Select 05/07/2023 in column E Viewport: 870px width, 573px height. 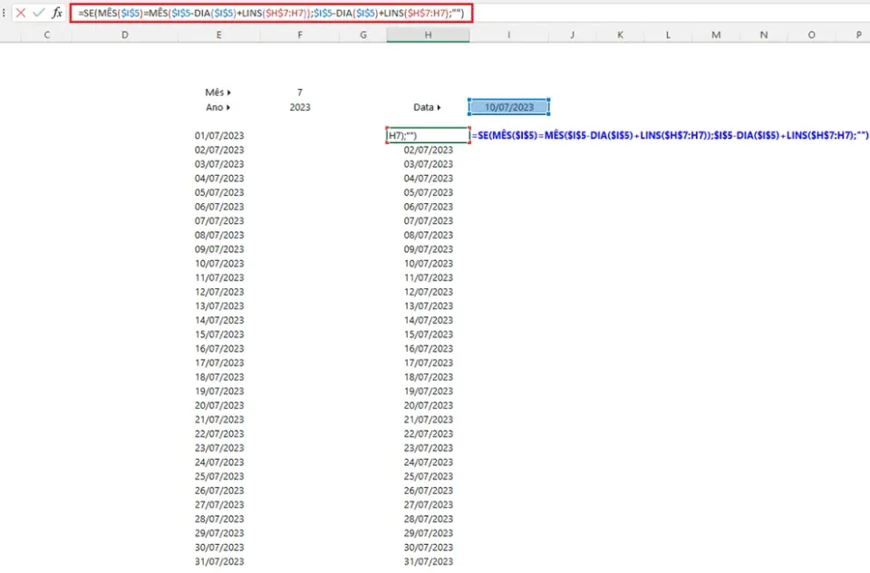coord(219,192)
